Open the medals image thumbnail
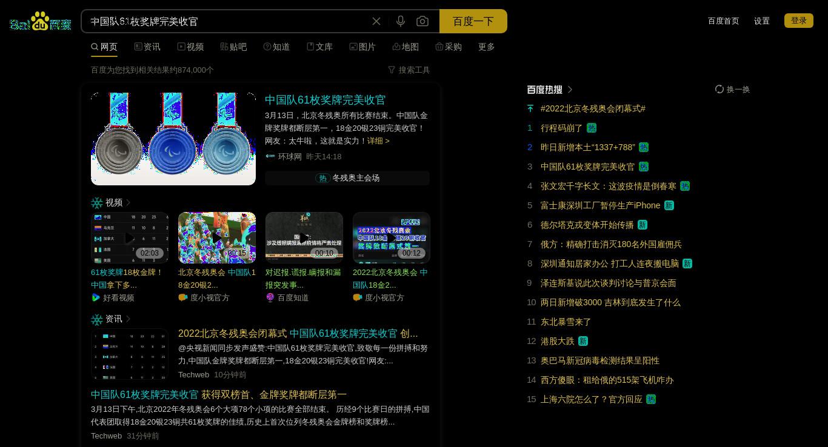 pyautogui.click(x=173, y=139)
